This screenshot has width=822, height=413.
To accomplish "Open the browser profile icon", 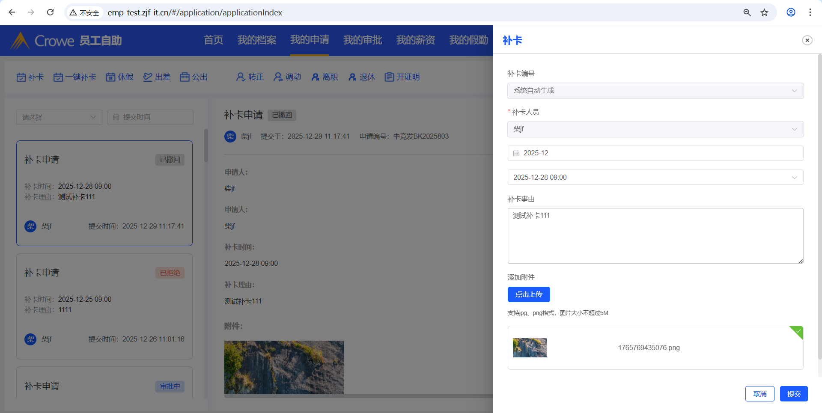I will tap(791, 12).
